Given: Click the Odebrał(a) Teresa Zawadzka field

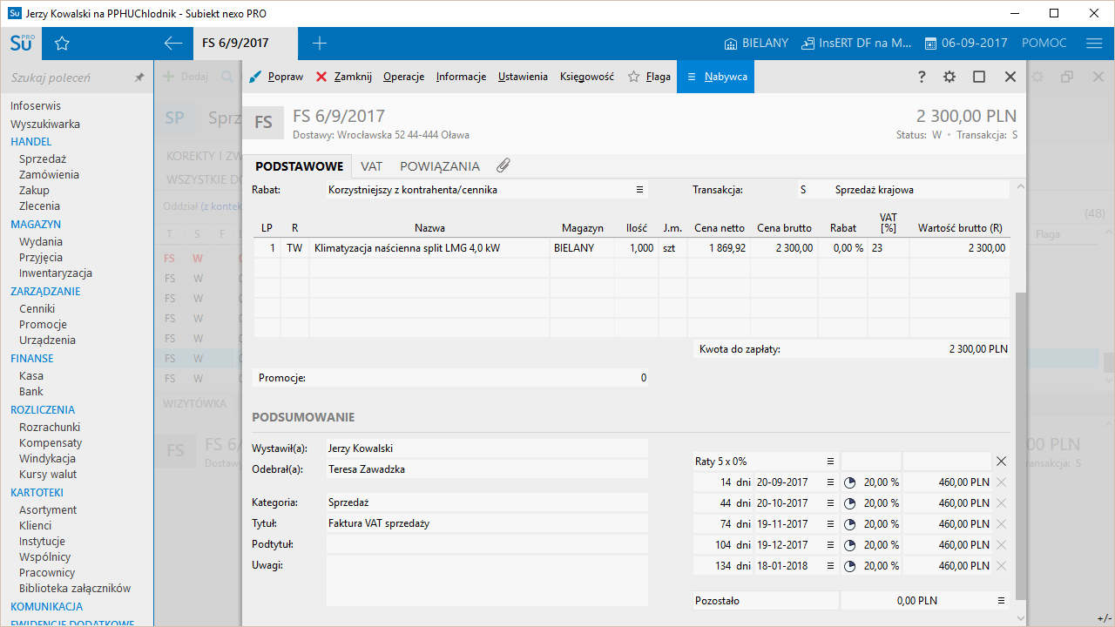Looking at the screenshot, I should tap(487, 469).
